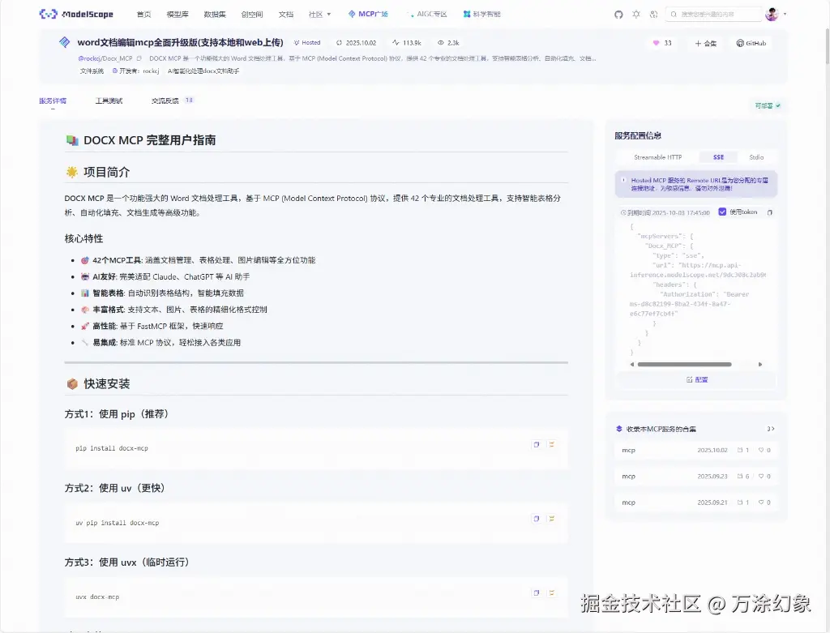Open 文档 navigation item

[x=286, y=15]
